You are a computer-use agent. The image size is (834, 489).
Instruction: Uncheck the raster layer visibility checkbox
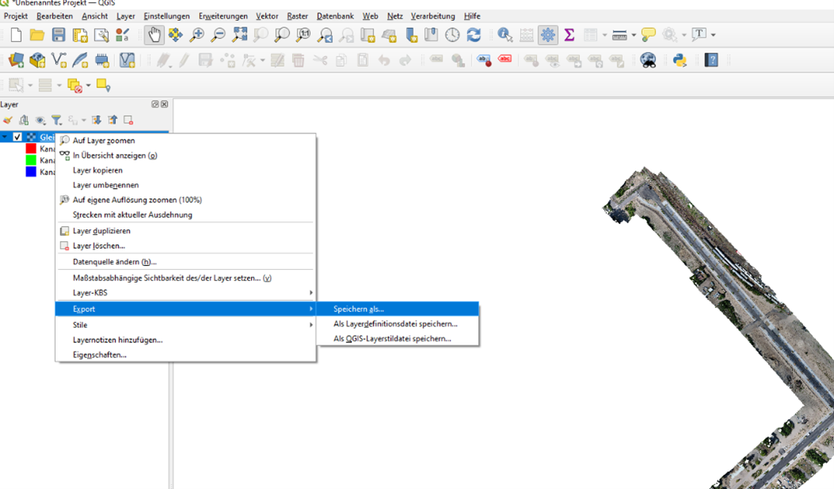coord(17,137)
